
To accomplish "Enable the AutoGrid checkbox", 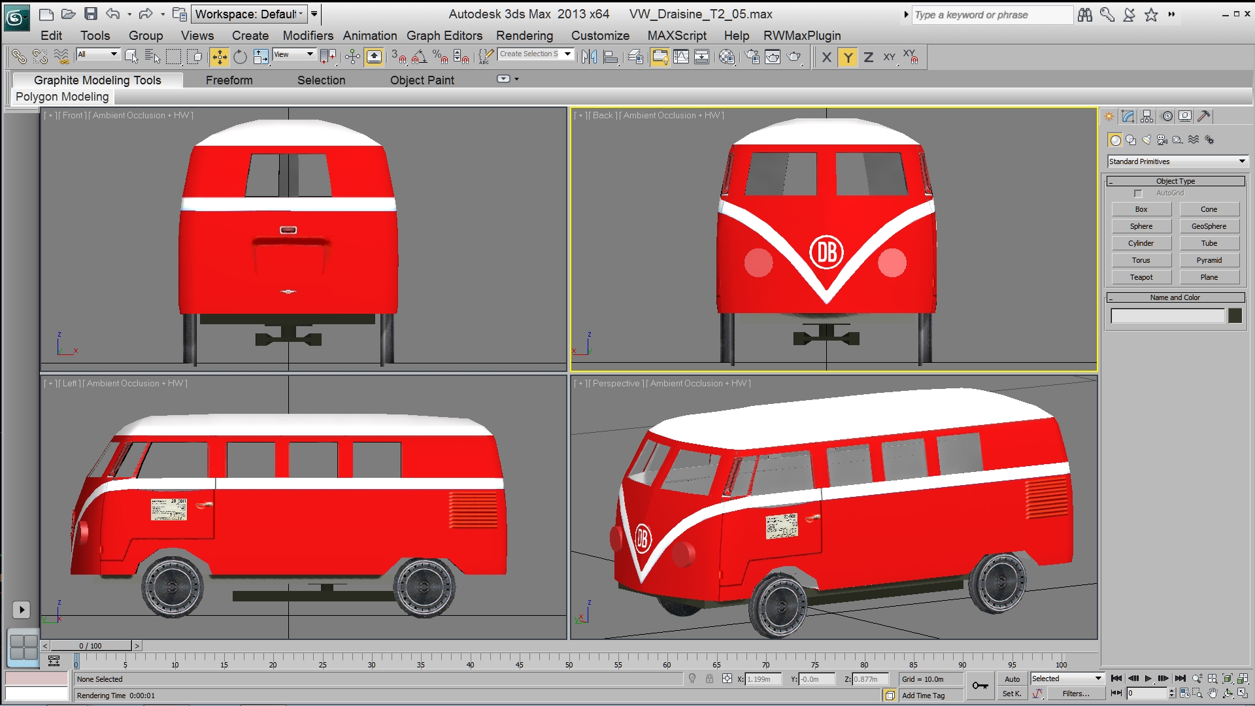I will [x=1138, y=193].
